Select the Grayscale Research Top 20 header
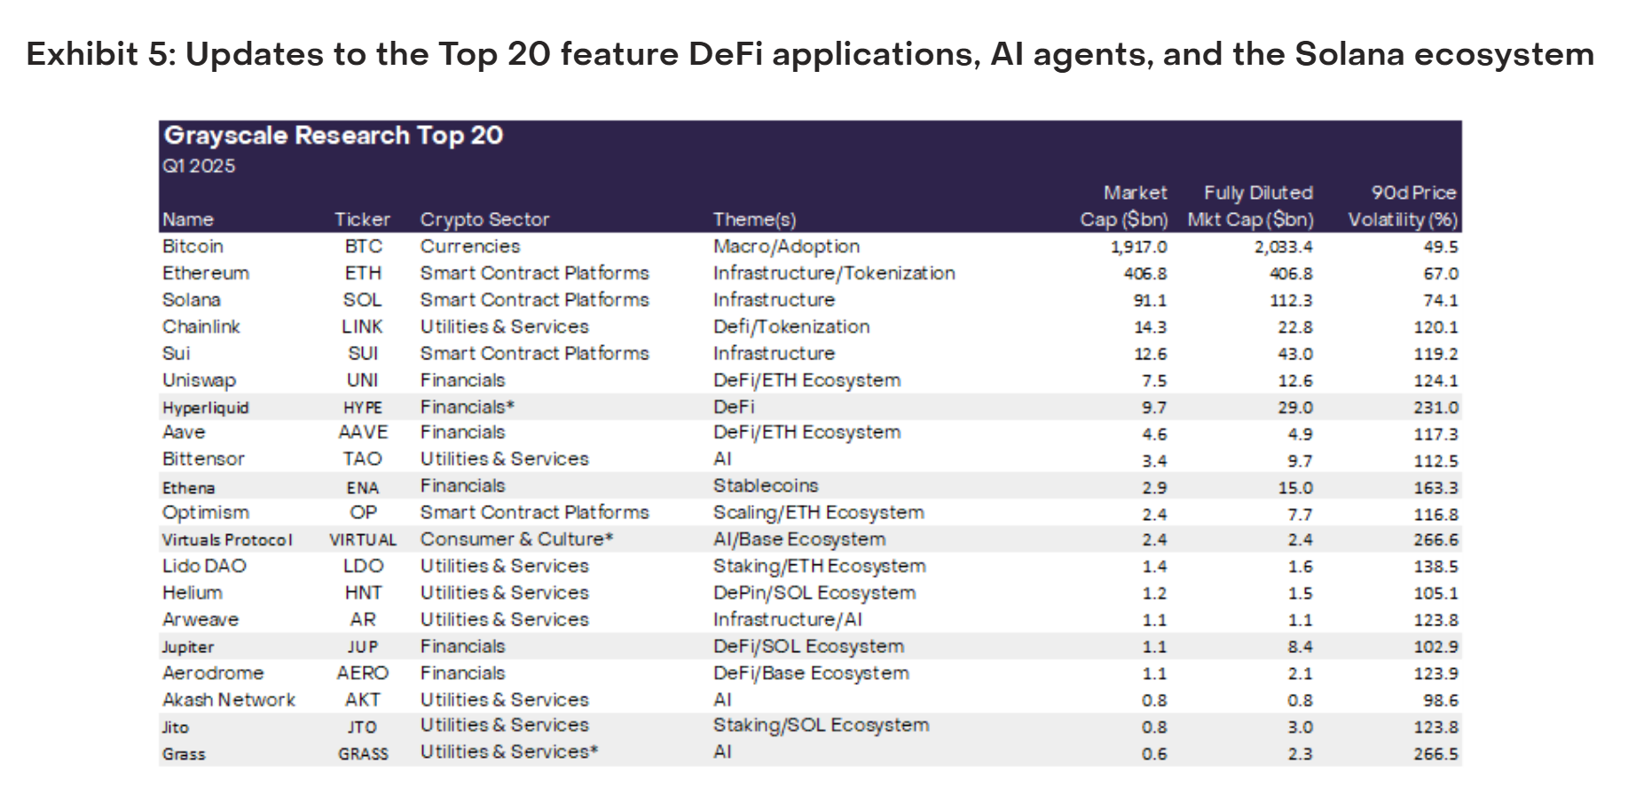This screenshot has height=803, width=1628. [x=334, y=136]
